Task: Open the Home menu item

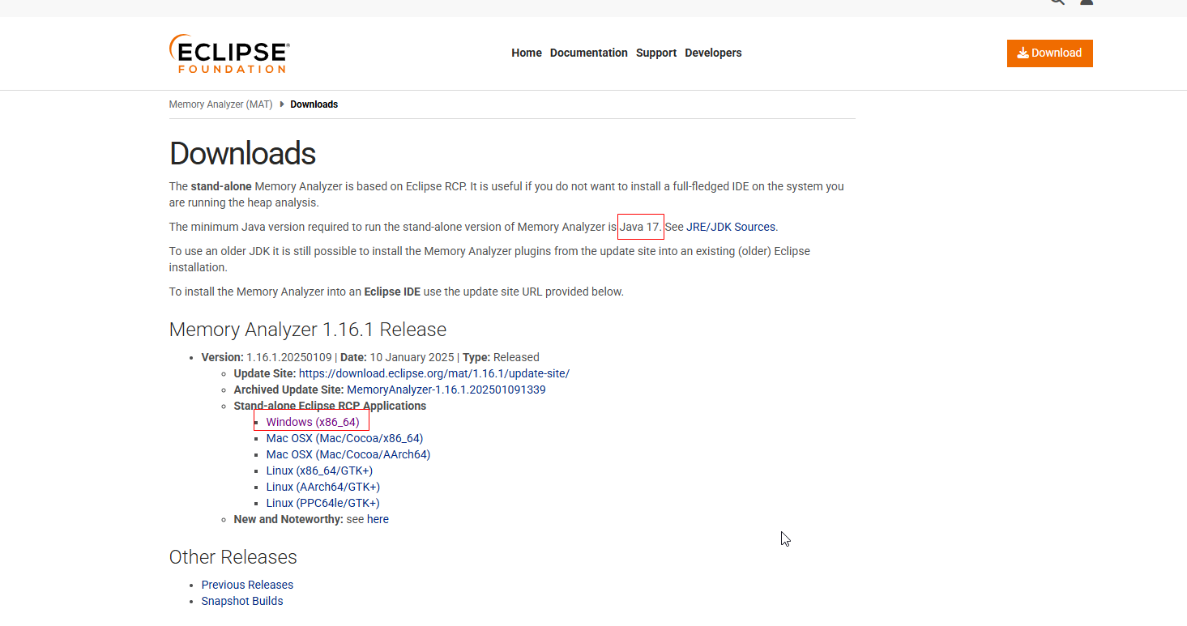Action: point(527,53)
